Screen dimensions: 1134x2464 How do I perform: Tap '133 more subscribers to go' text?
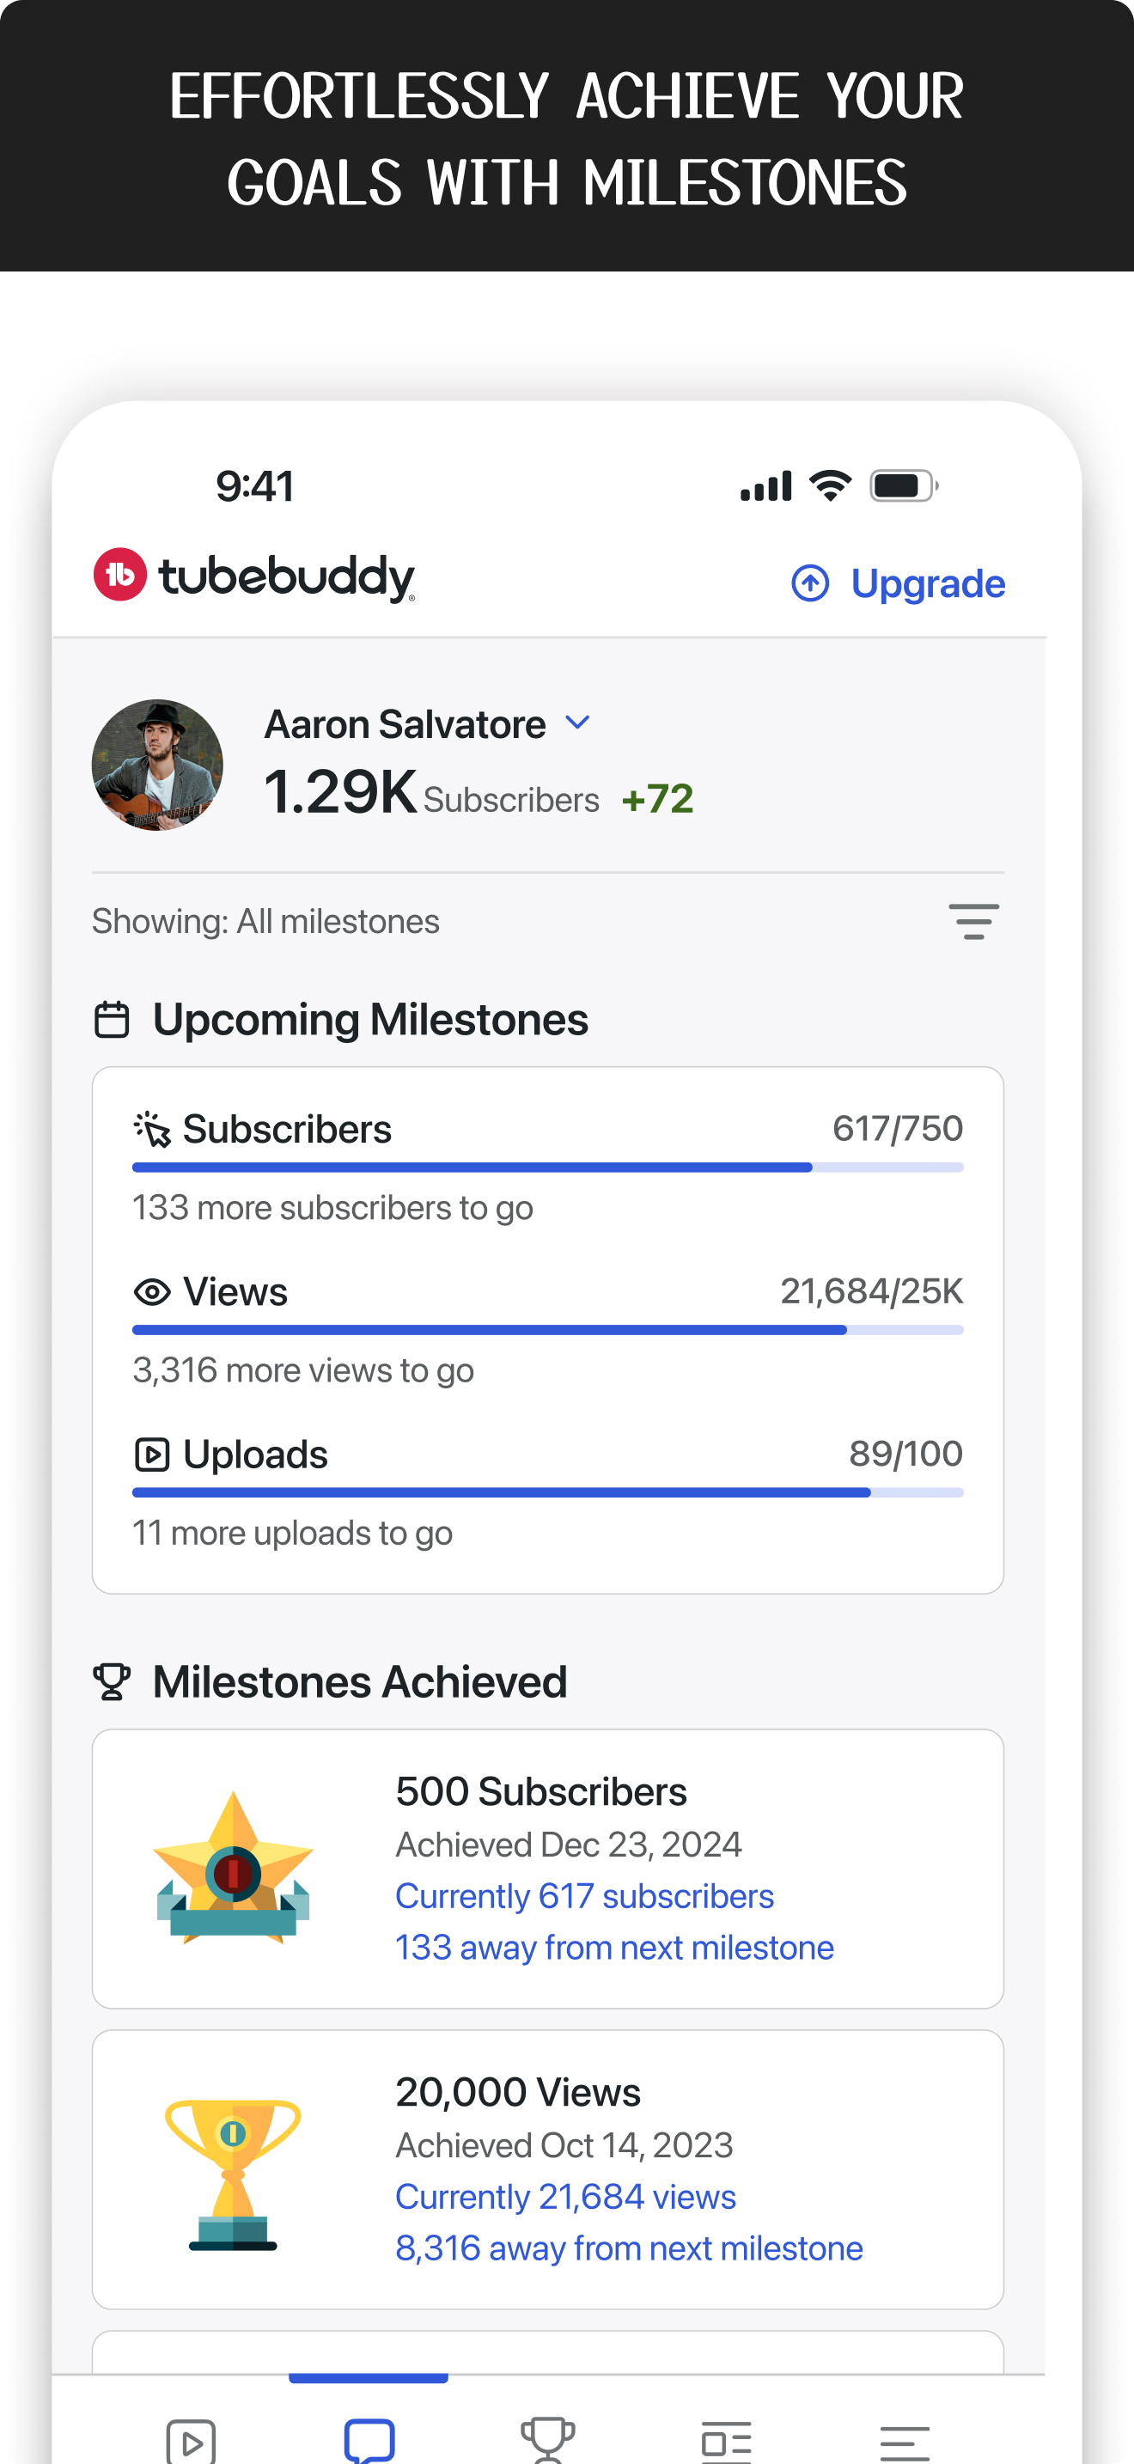pos(332,1208)
